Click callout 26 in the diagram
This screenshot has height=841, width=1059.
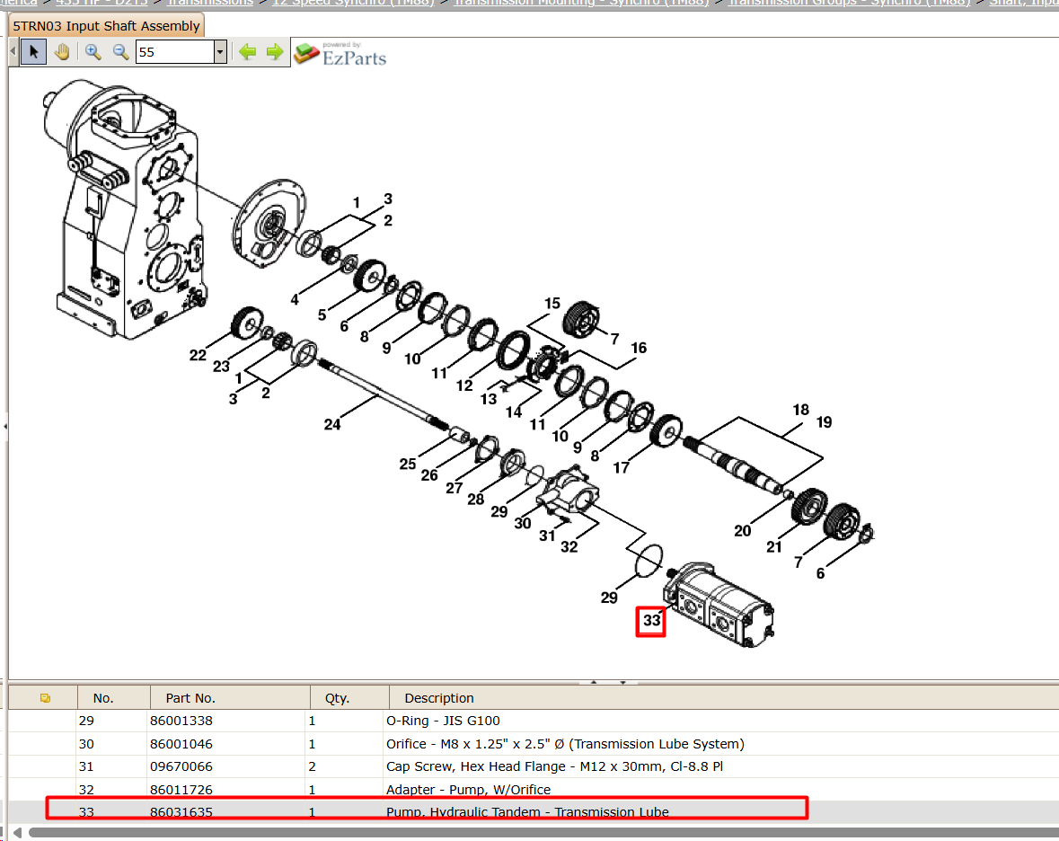click(429, 475)
